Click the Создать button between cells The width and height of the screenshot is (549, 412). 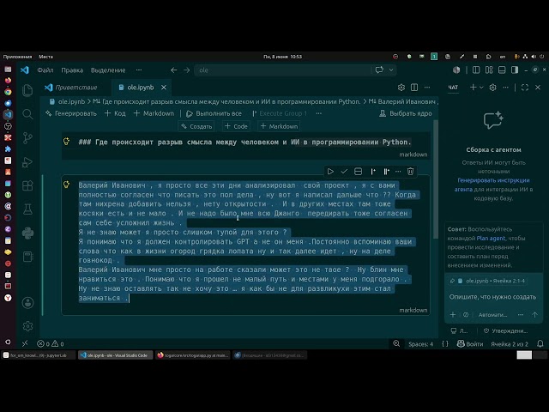pyautogui.click(x=196, y=126)
